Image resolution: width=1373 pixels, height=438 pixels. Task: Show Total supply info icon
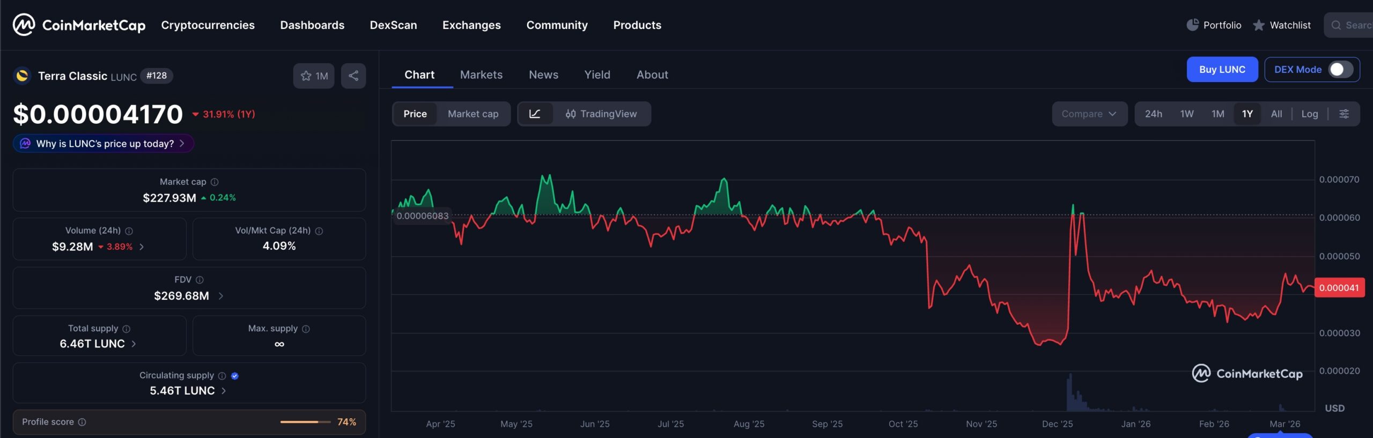[x=127, y=329]
